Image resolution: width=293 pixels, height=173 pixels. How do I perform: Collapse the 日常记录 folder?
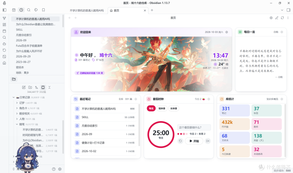14,97
